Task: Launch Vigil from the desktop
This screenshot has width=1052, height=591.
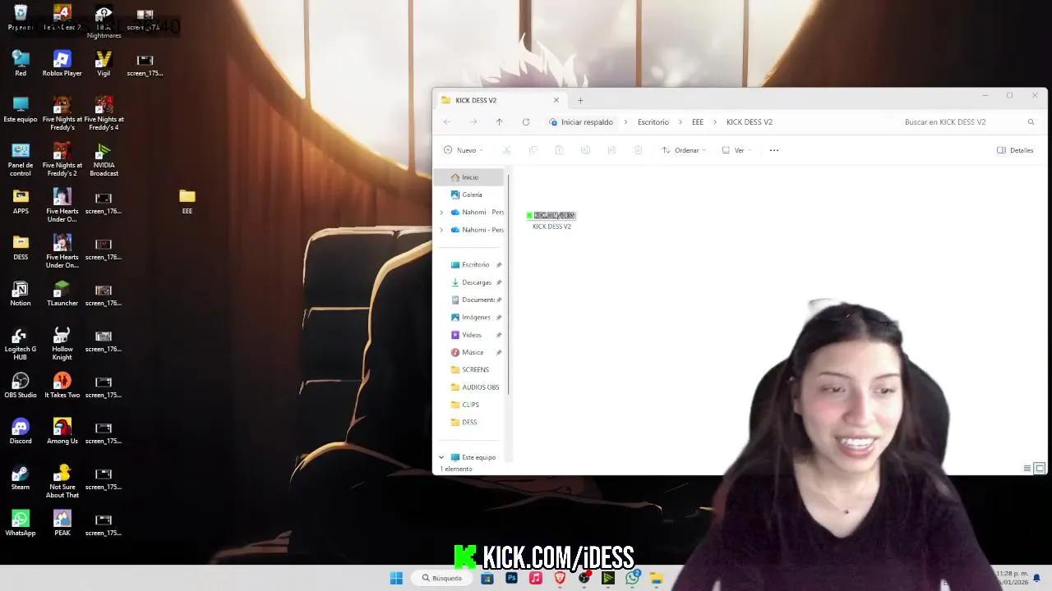Action: pyautogui.click(x=104, y=64)
